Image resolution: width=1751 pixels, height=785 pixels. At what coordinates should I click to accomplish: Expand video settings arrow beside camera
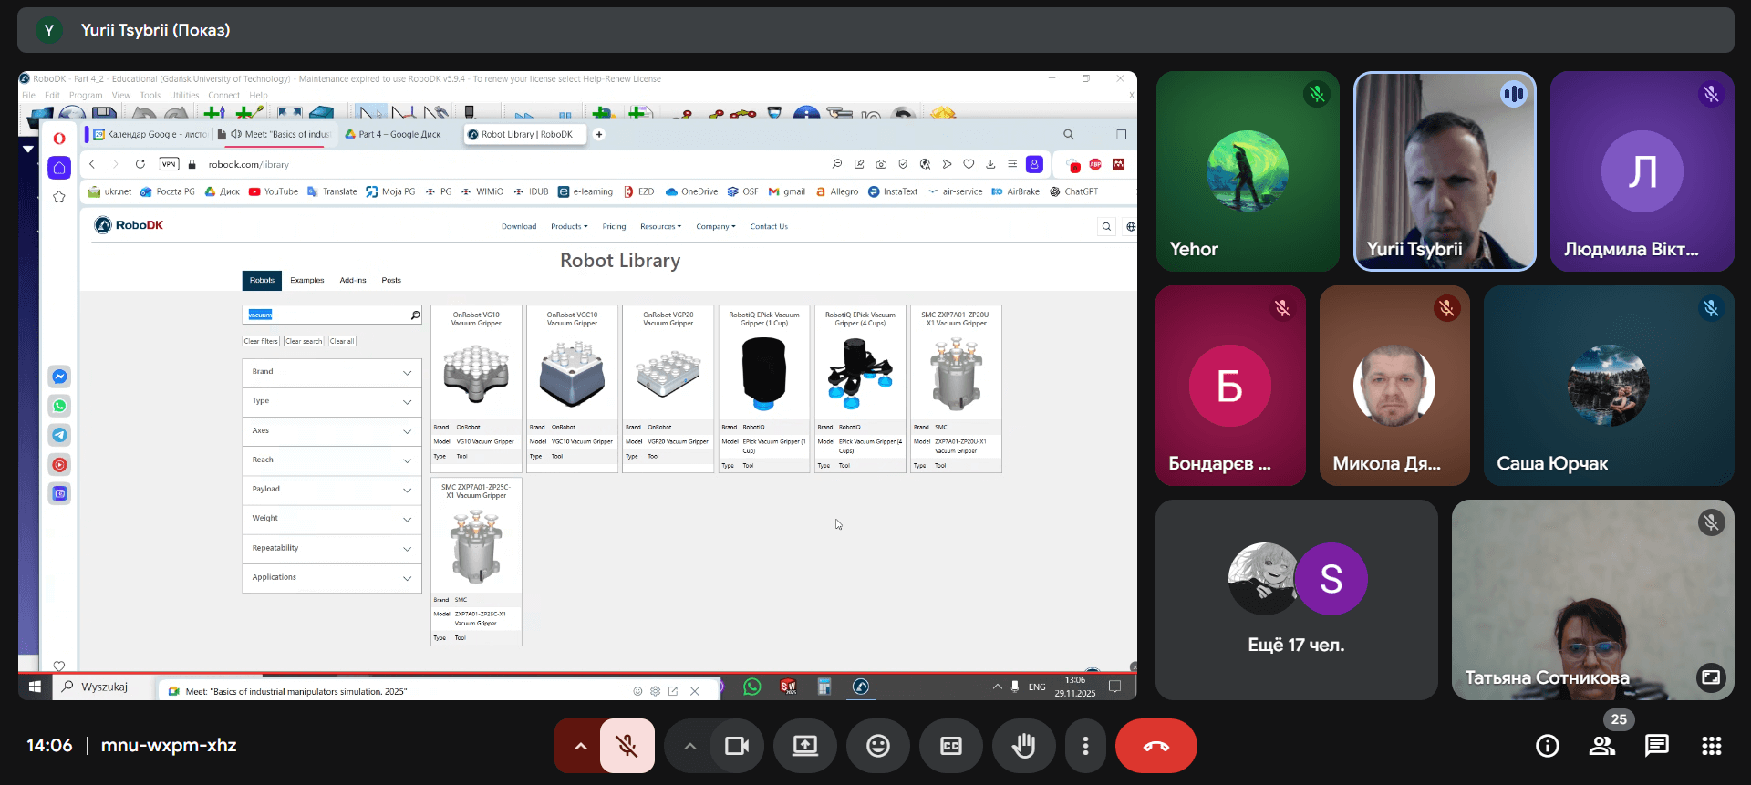689,746
